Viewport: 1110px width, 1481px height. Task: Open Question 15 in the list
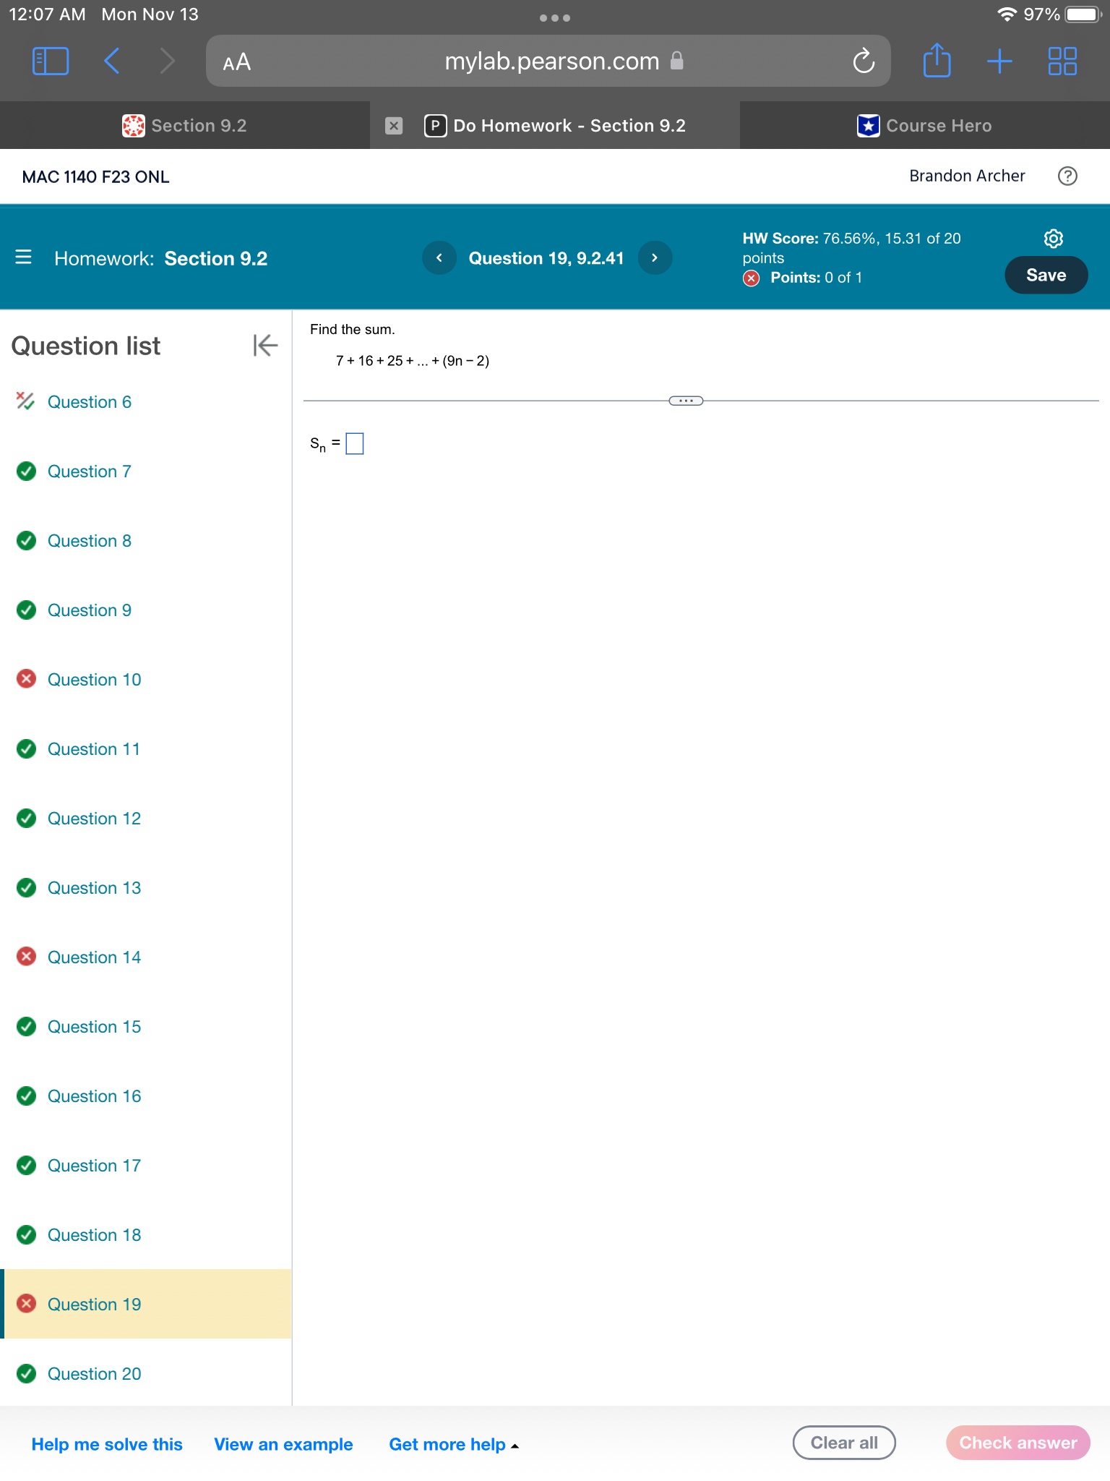pyautogui.click(x=95, y=1027)
